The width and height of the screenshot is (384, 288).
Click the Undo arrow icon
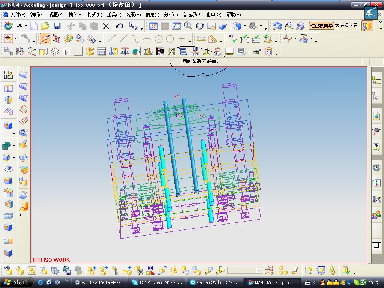[x=119, y=26]
